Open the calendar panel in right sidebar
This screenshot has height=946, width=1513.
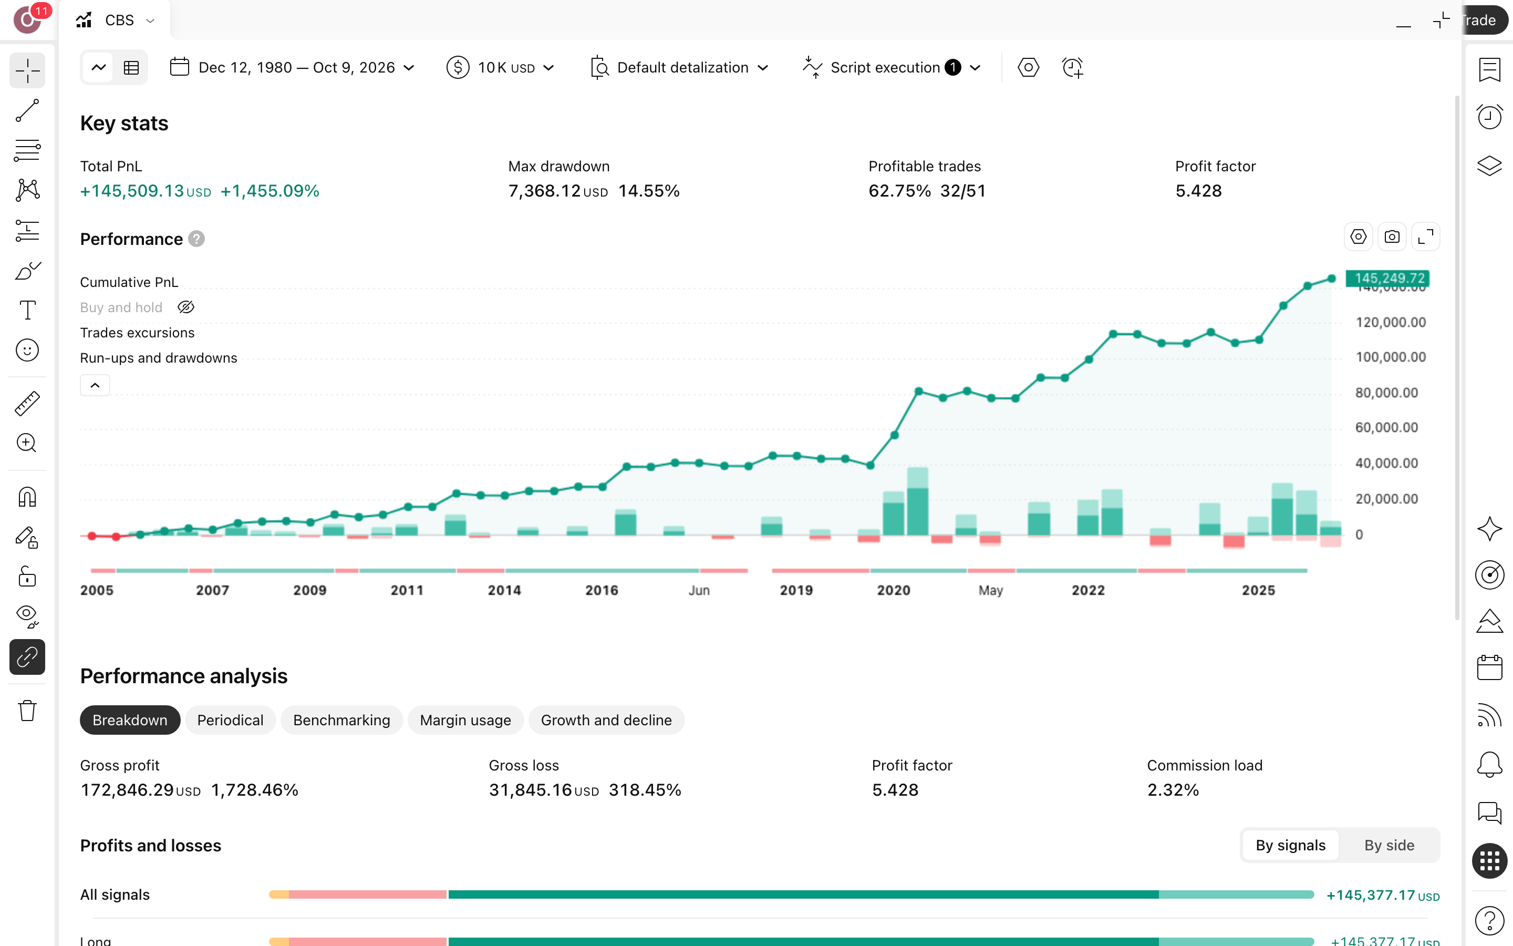point(1489,667)
